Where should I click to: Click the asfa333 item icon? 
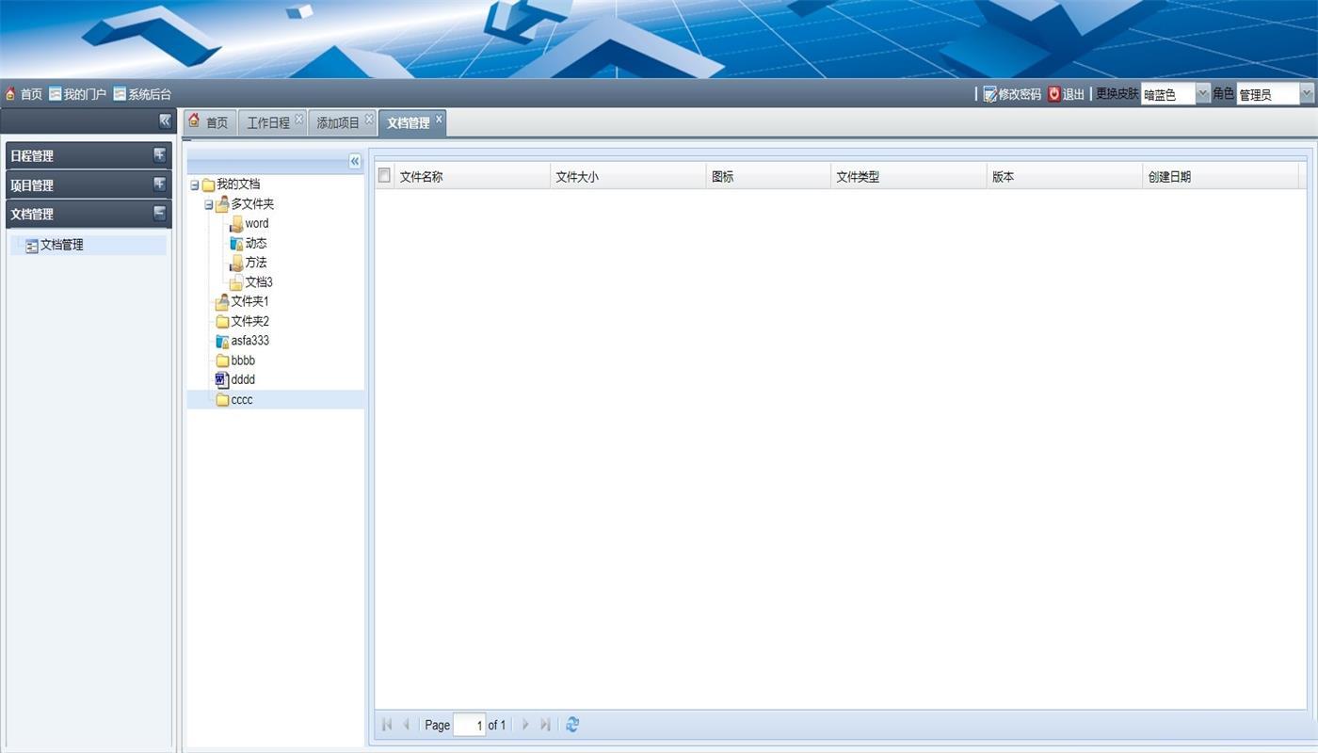tap(222, 342)
